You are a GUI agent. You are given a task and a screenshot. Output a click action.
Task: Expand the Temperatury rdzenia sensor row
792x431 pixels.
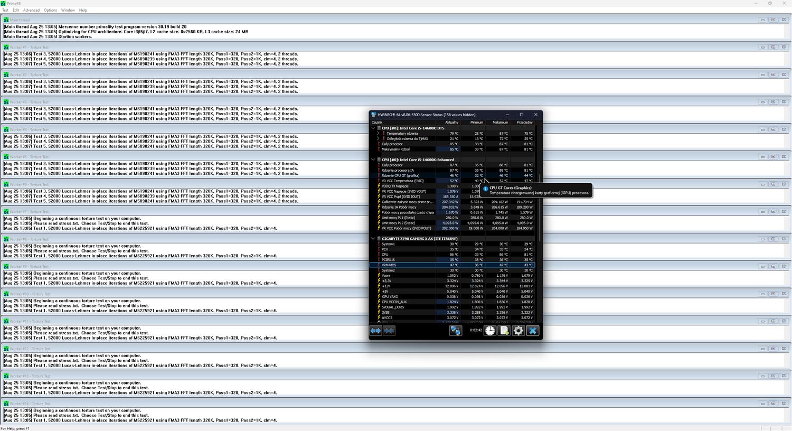(x=378, y=134)
